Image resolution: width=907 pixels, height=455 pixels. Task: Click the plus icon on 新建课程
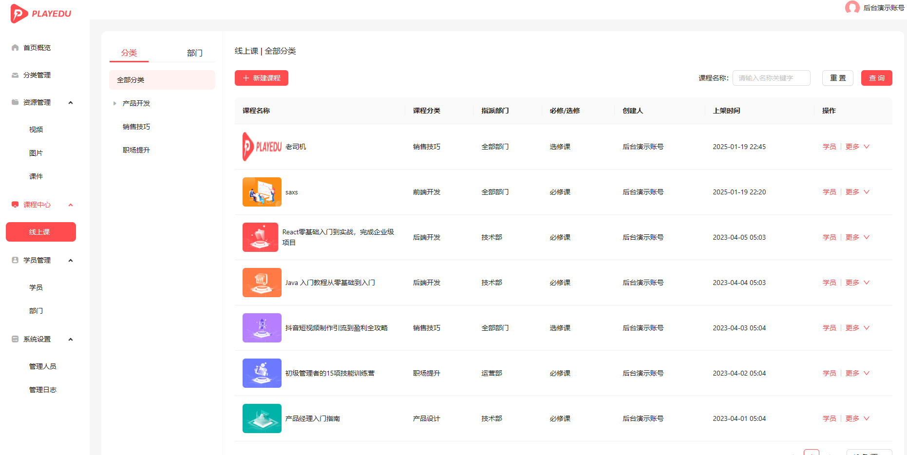tap(245, 78)
